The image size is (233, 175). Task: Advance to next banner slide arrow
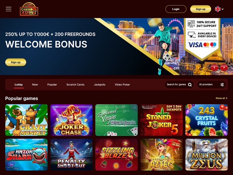point(224,67)
